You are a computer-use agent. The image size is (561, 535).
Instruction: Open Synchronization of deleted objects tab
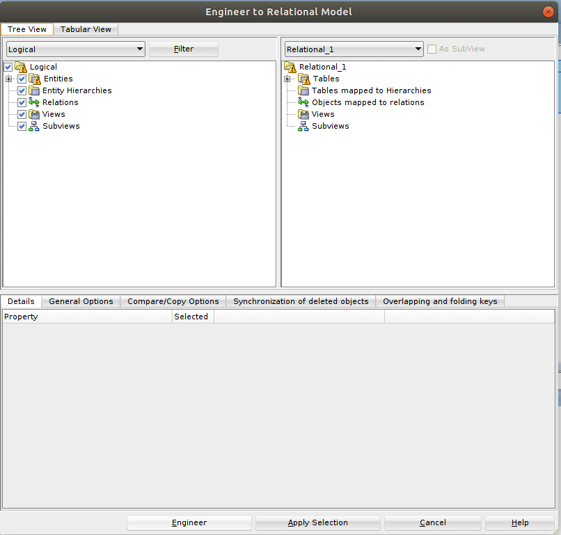[301, 301]
